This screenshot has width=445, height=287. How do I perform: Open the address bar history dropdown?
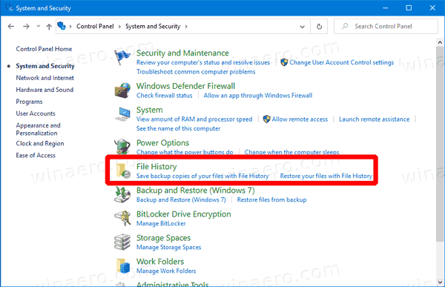click(x=303, y=27)
